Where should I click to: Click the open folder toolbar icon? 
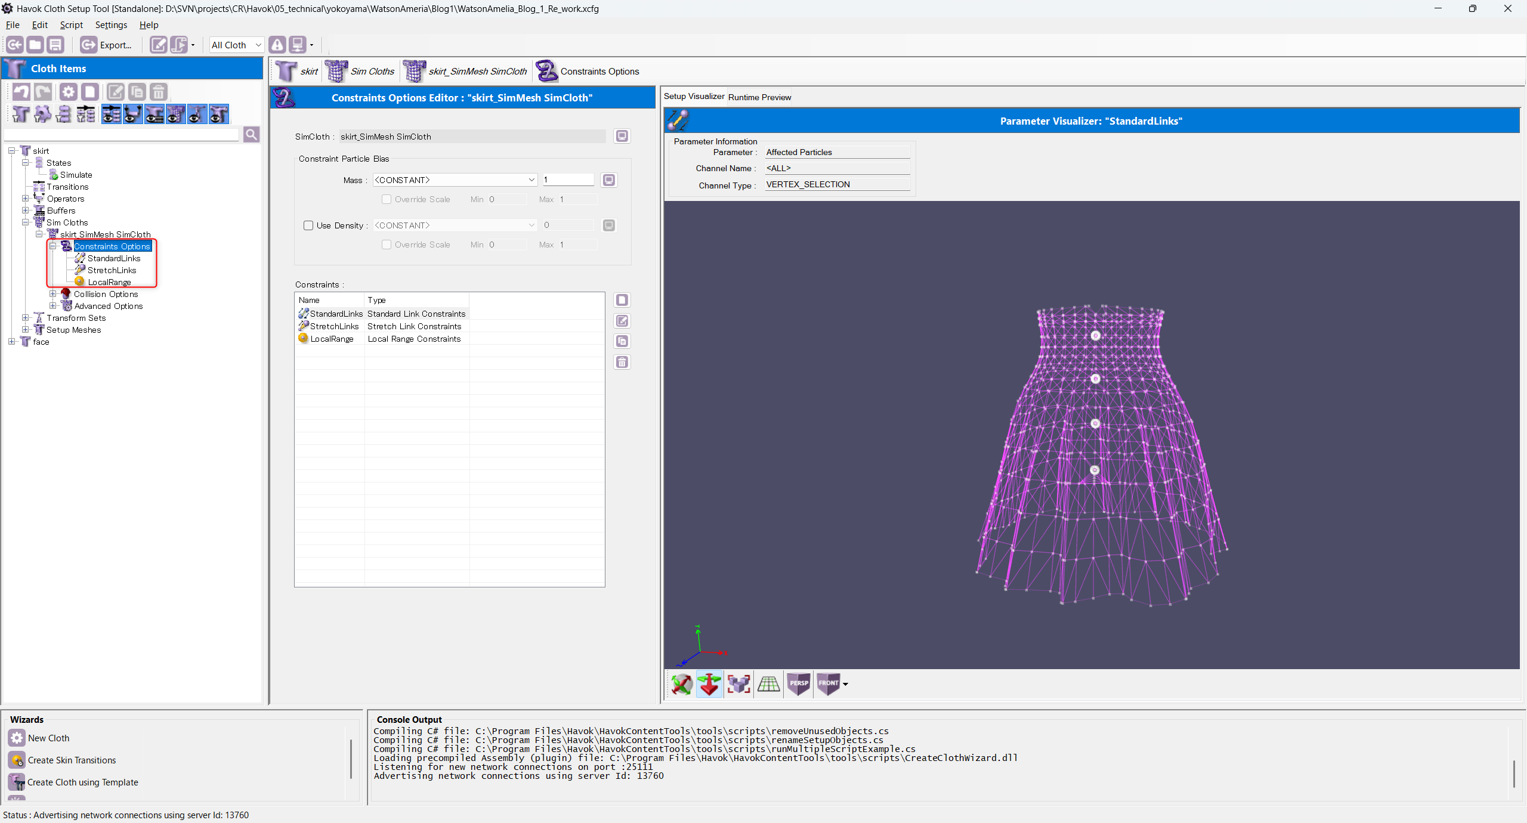35,45
